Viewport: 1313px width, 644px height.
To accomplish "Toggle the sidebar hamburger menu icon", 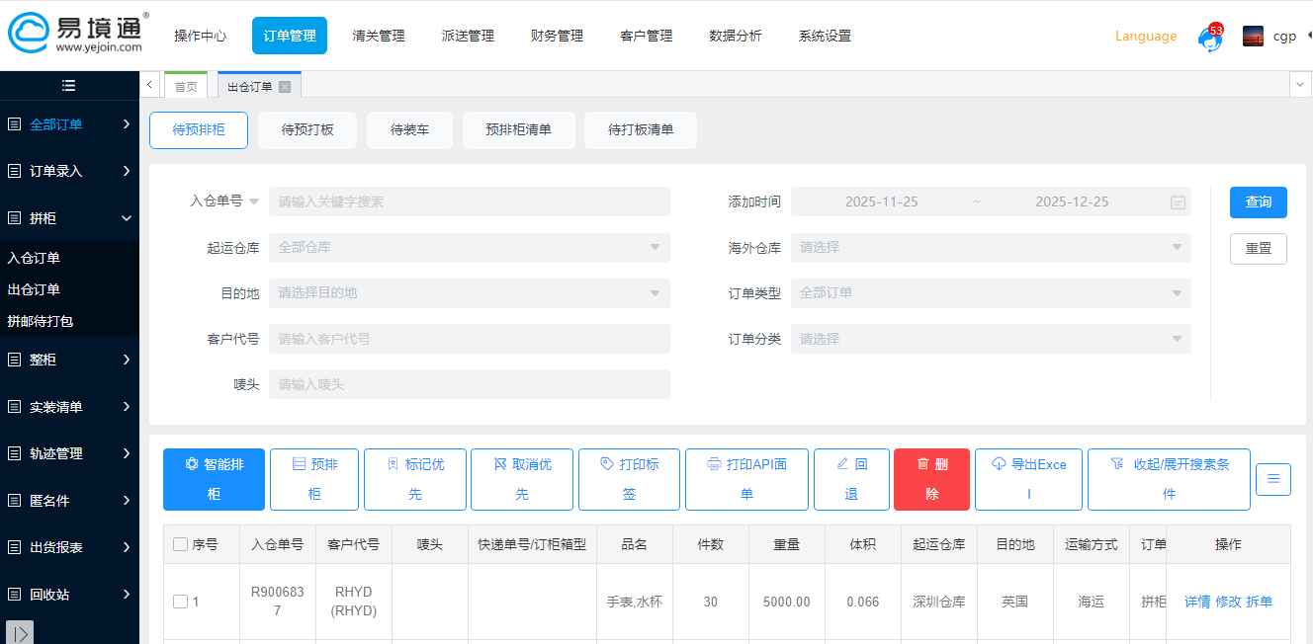I will point(68,86).
